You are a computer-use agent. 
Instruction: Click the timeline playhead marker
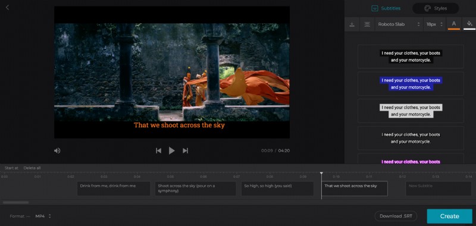coord(321,174)
